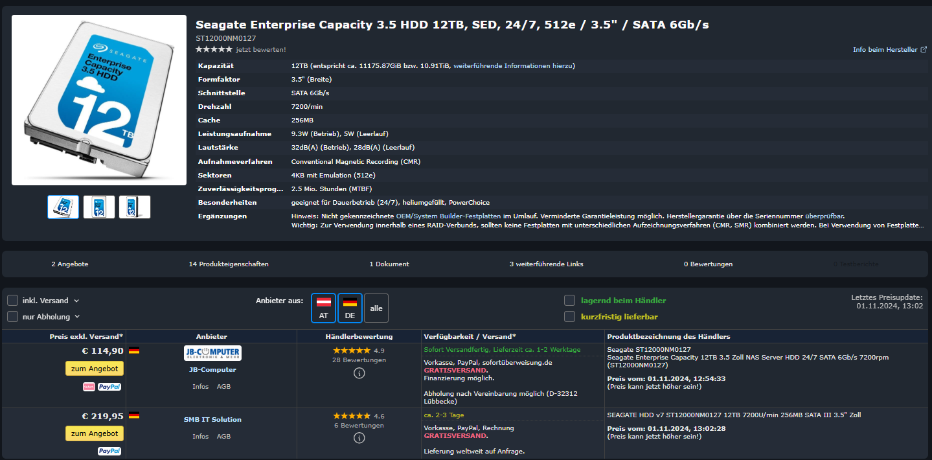This screenshot has width=932, height=460.
Task: Click the 256MB Cache value
Action: pyautogui.click(x=301, y=120)
